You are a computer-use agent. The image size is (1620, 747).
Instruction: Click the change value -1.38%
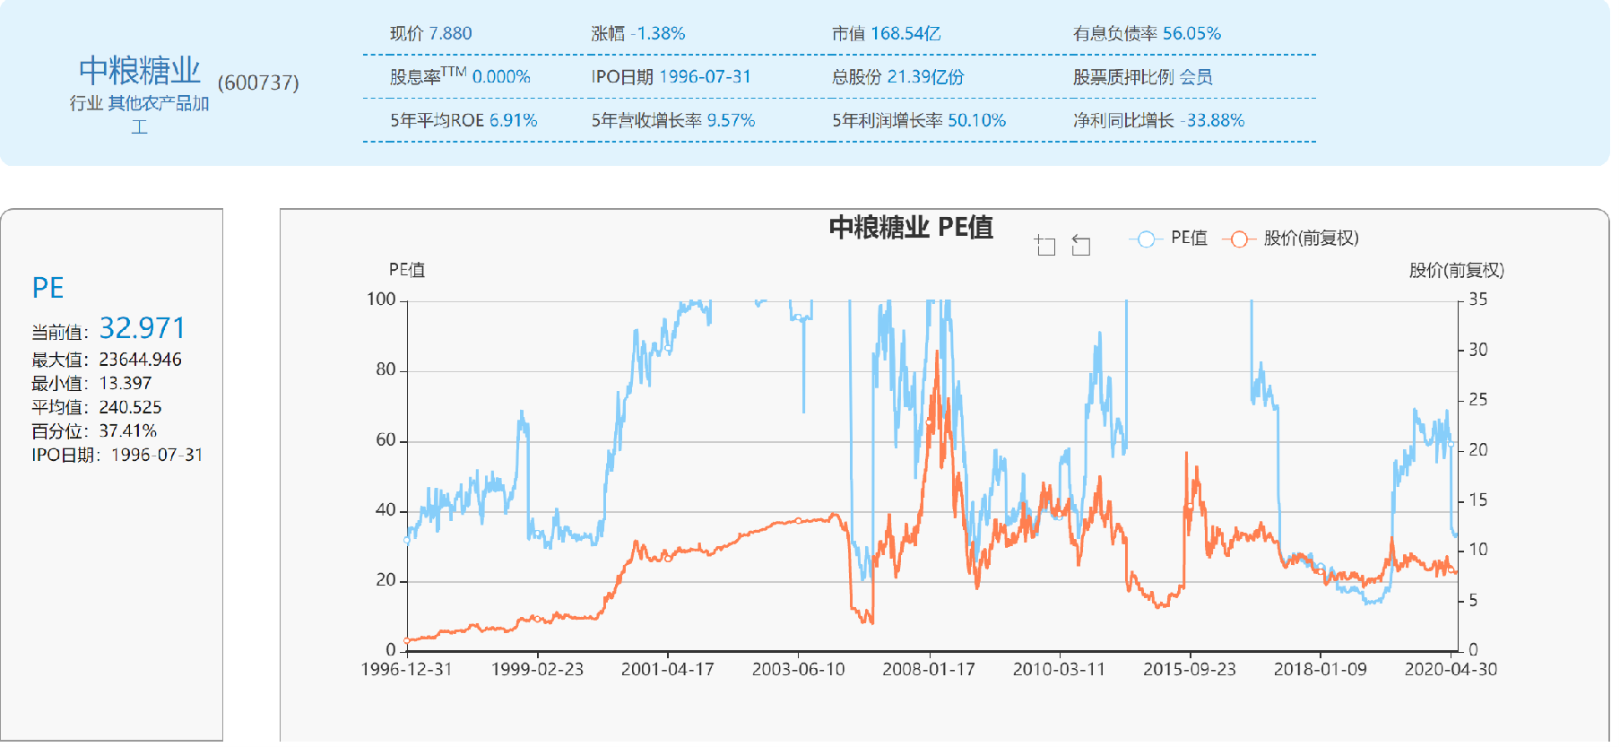coord(658,34)
